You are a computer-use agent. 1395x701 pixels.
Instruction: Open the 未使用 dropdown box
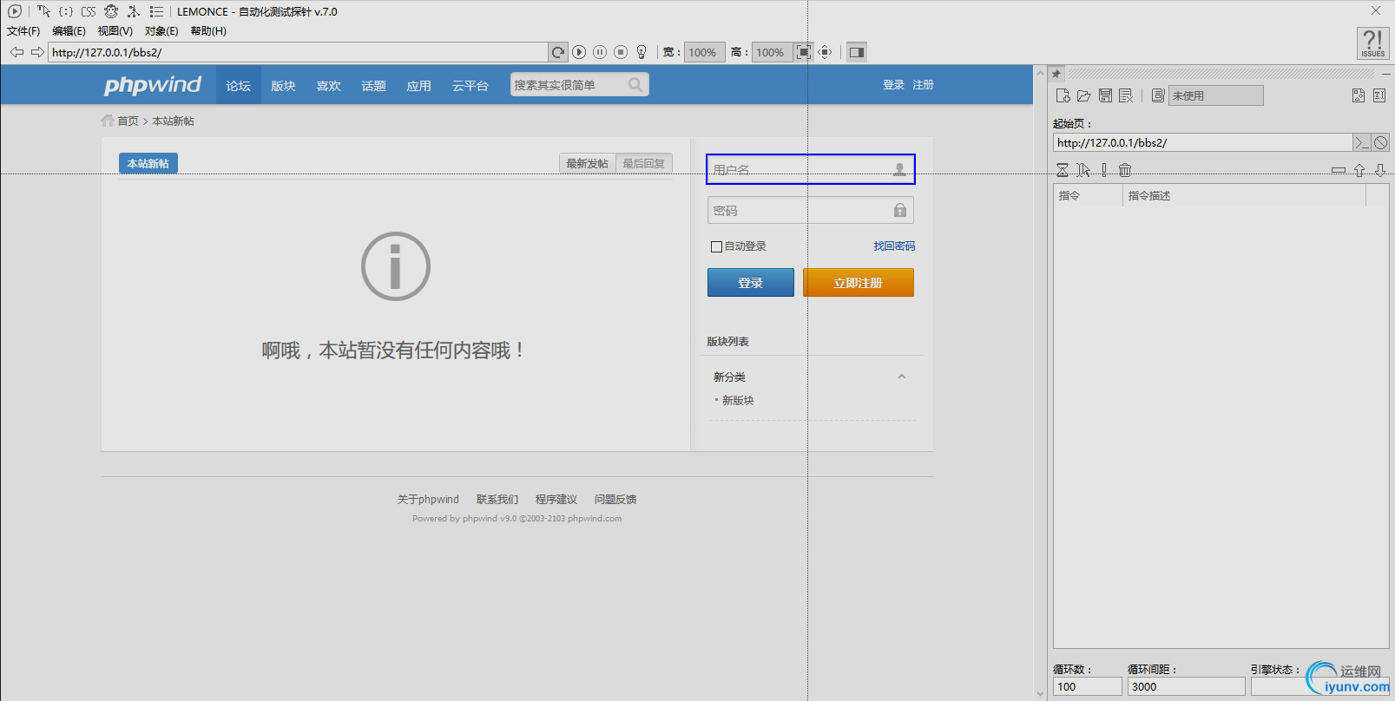(1216, 95)
